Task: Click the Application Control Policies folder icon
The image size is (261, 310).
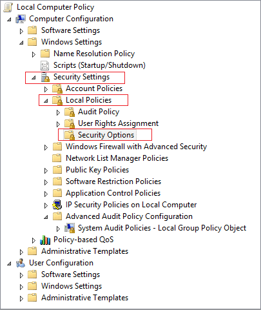Action: click(x=57, y=193)
